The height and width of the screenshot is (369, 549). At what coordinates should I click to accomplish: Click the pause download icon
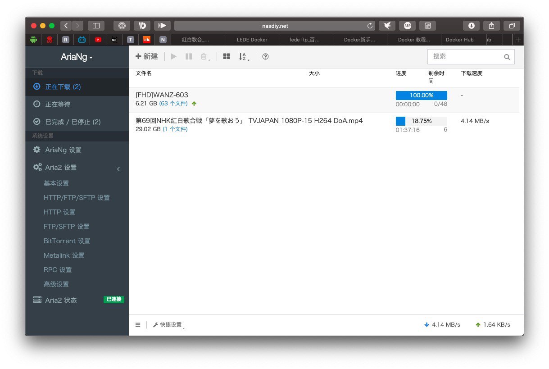[189, 57]
